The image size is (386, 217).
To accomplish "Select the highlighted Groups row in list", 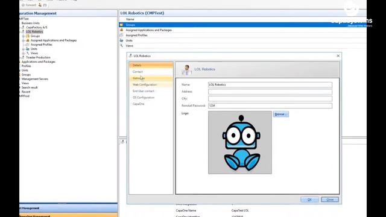I will pos(242,25).
